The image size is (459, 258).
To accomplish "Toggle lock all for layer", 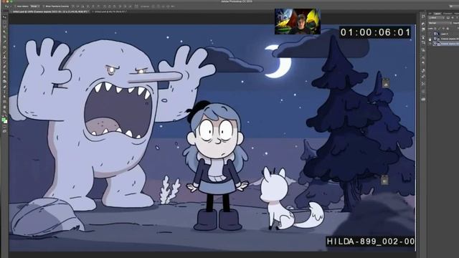I will tap(448, 29).
